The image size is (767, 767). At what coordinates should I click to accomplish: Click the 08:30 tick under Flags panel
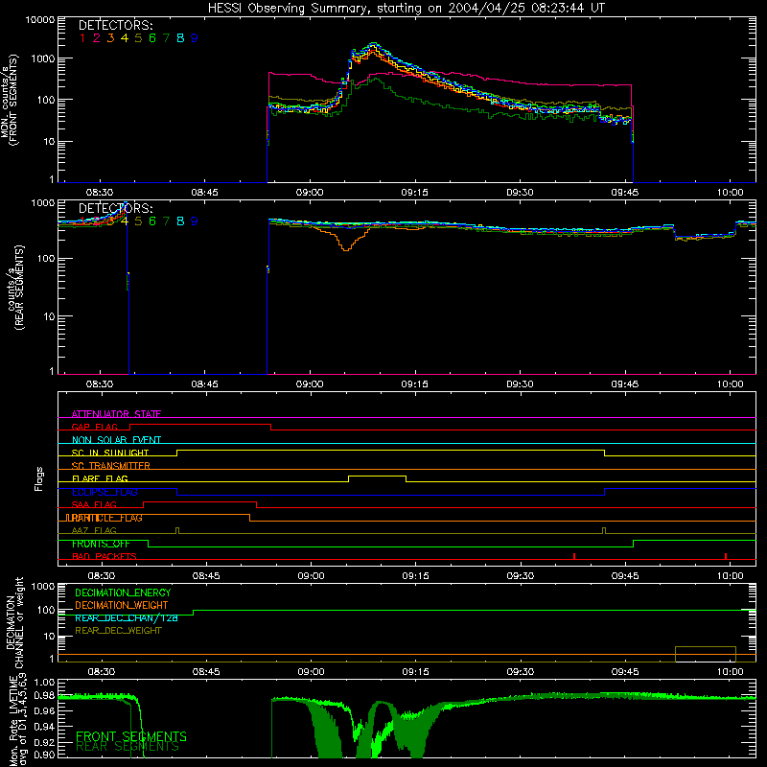[x=102, y=576]
